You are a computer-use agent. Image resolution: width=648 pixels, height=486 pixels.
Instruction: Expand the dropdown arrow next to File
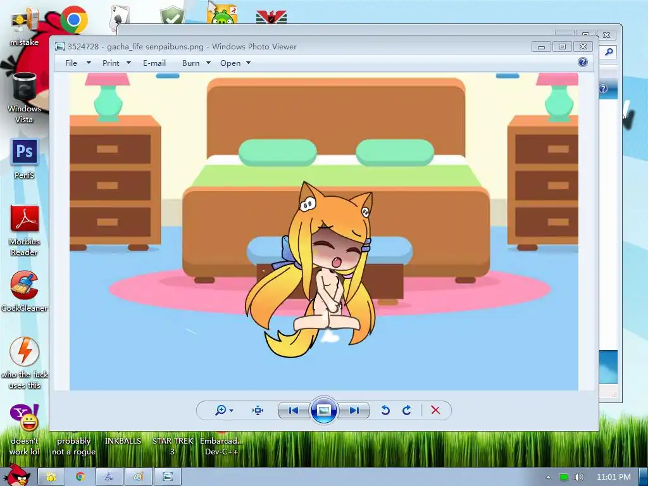point(89,63)
